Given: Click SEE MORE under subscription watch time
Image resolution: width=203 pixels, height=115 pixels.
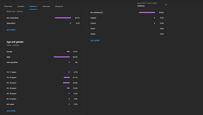Looking at the screenshot, I should click(11, 30).
